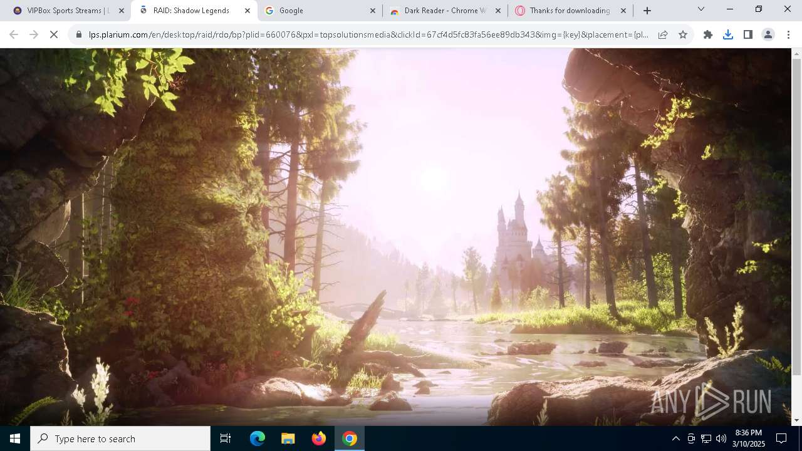Click the Windows taskbar search box
Image resolution: width=802 pixels, height=451 pixels.
[120, 438]
